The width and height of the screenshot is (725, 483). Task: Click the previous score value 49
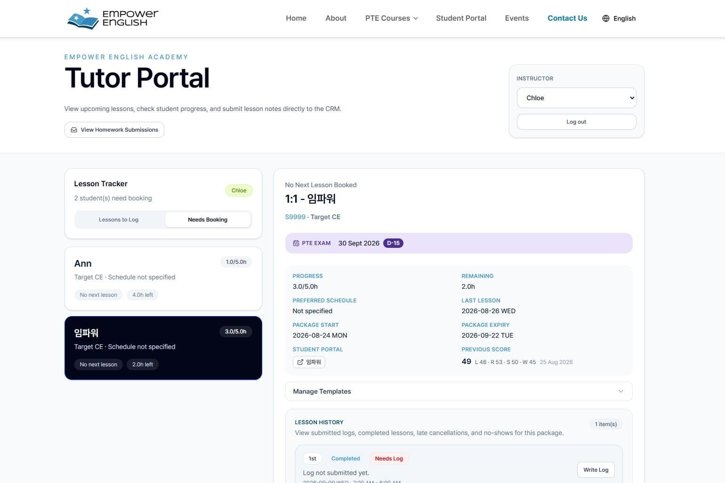467,362
